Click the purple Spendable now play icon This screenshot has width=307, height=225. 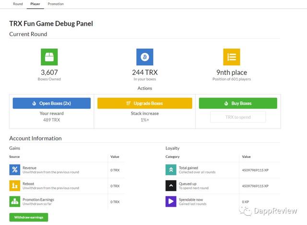pyautogui.click(x=171, y=201)
